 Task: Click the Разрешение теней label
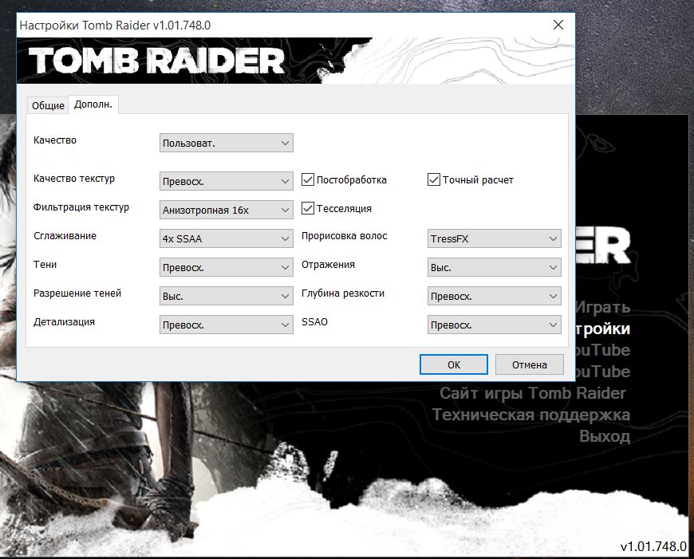click(77, 293)
